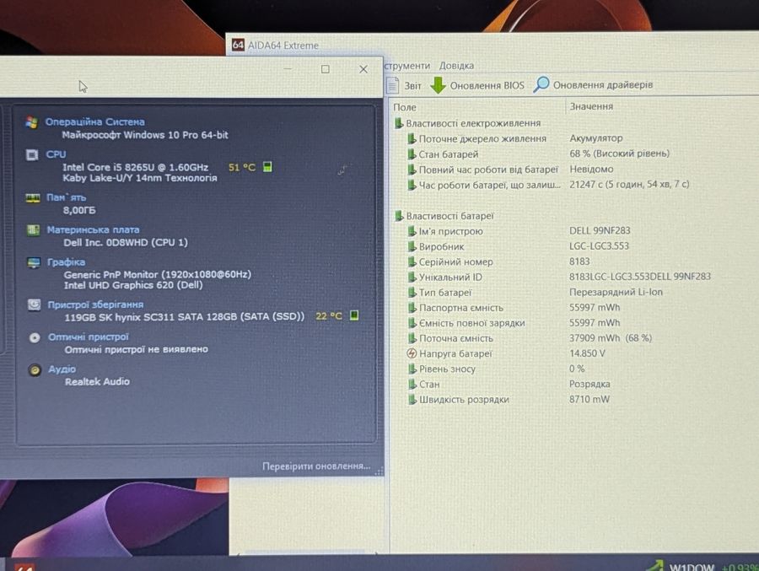Click icon beside Серійний номер
This screenshot has width=759, height=571.
click(412, 261)
